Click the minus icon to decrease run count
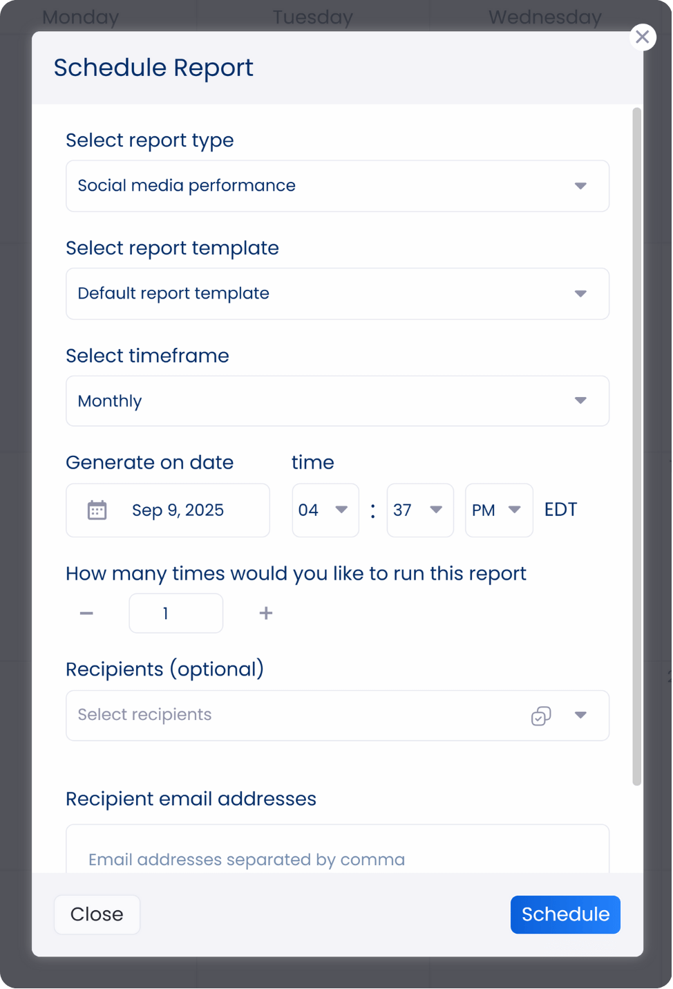 86,613
